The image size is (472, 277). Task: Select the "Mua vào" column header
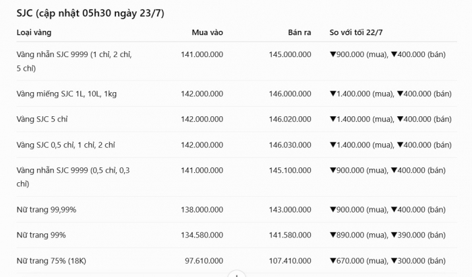208,32
